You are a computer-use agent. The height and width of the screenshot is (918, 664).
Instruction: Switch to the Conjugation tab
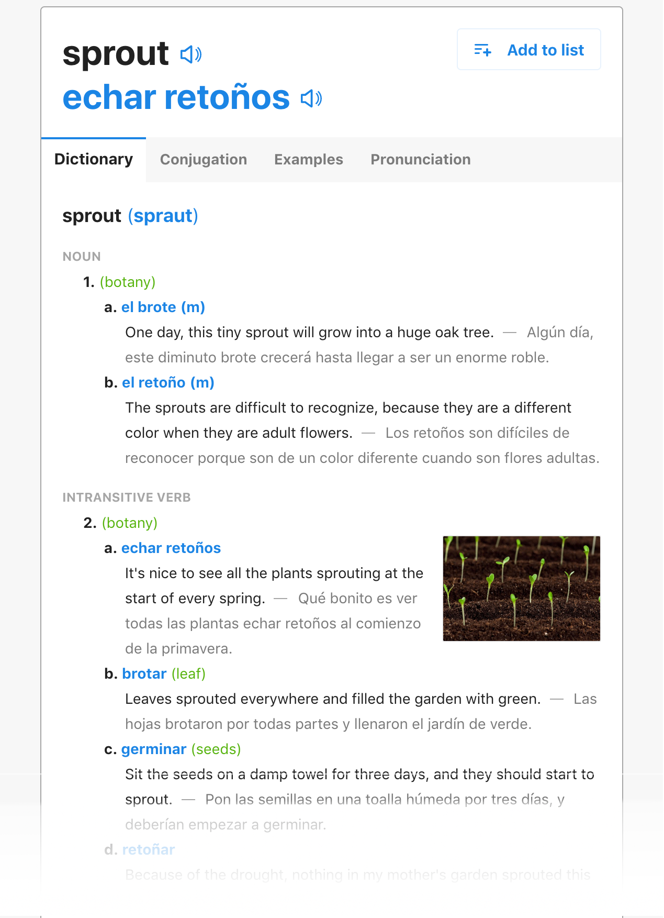pos(204,160)
